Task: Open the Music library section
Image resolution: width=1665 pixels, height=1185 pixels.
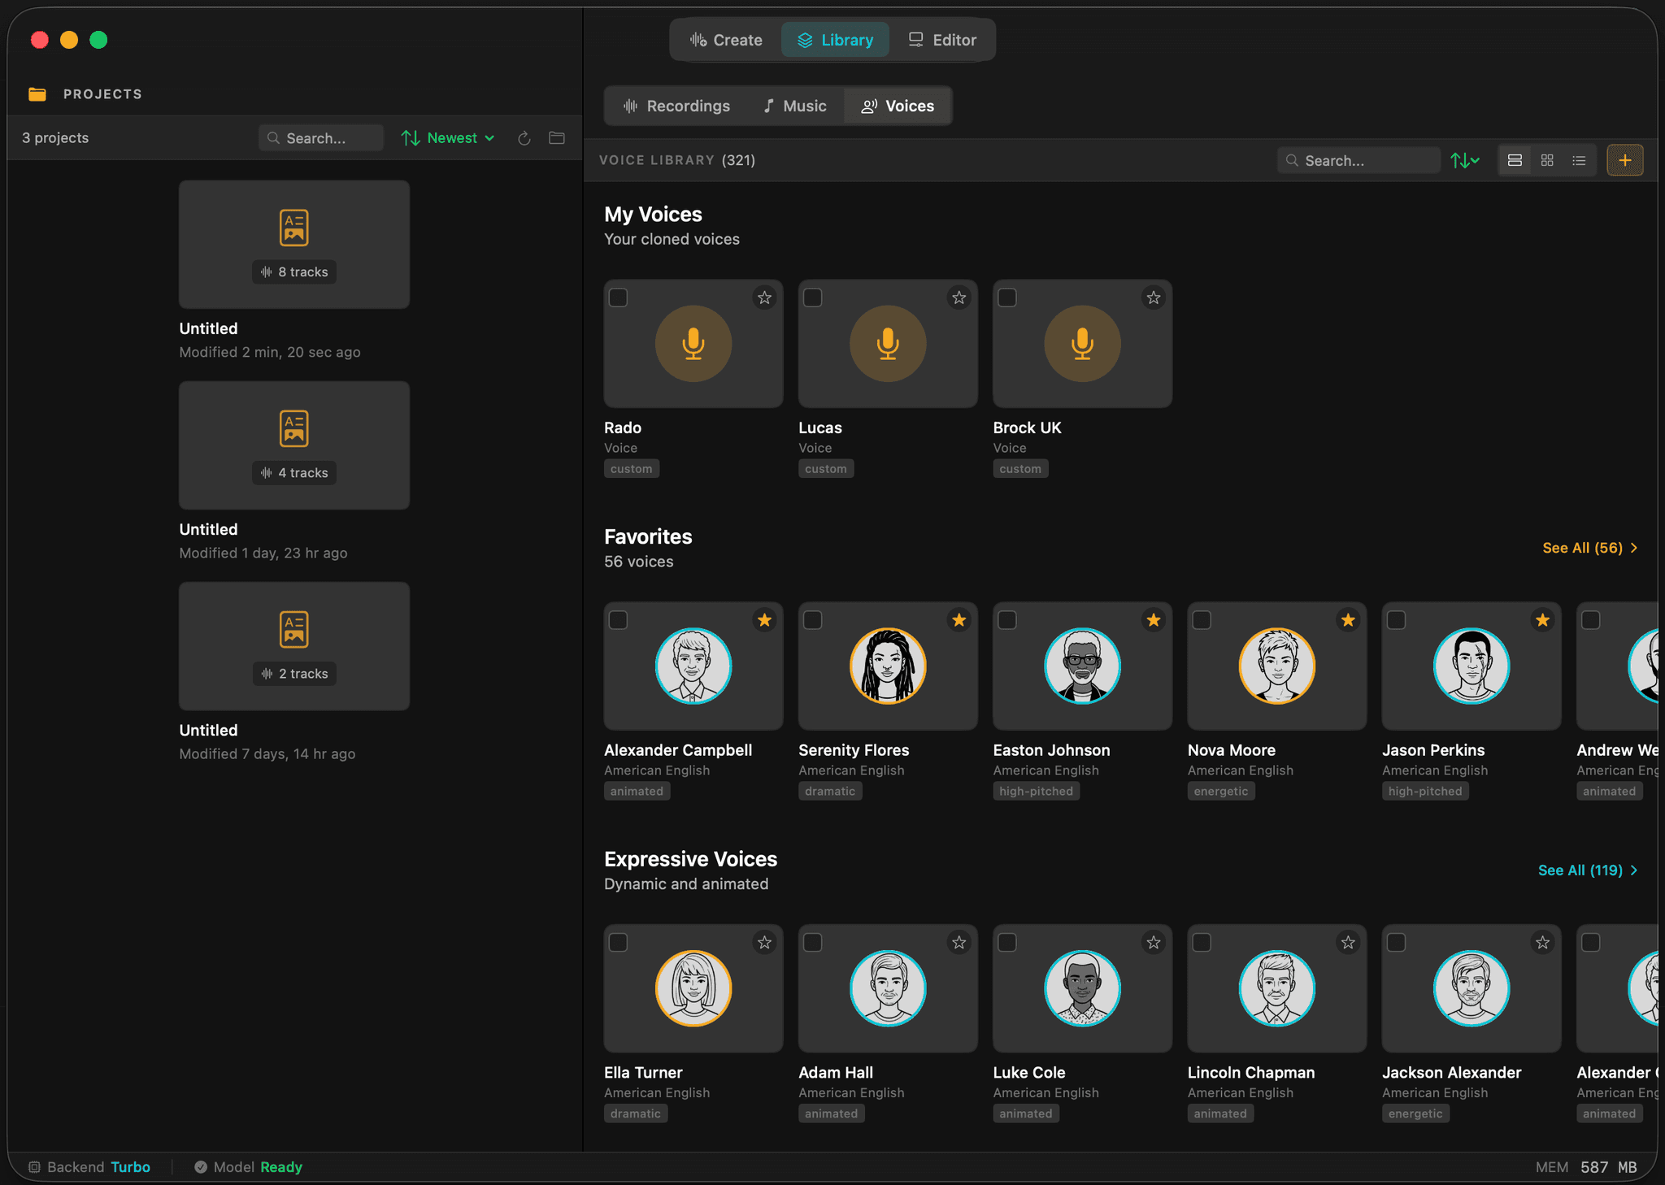Action: 794,106
